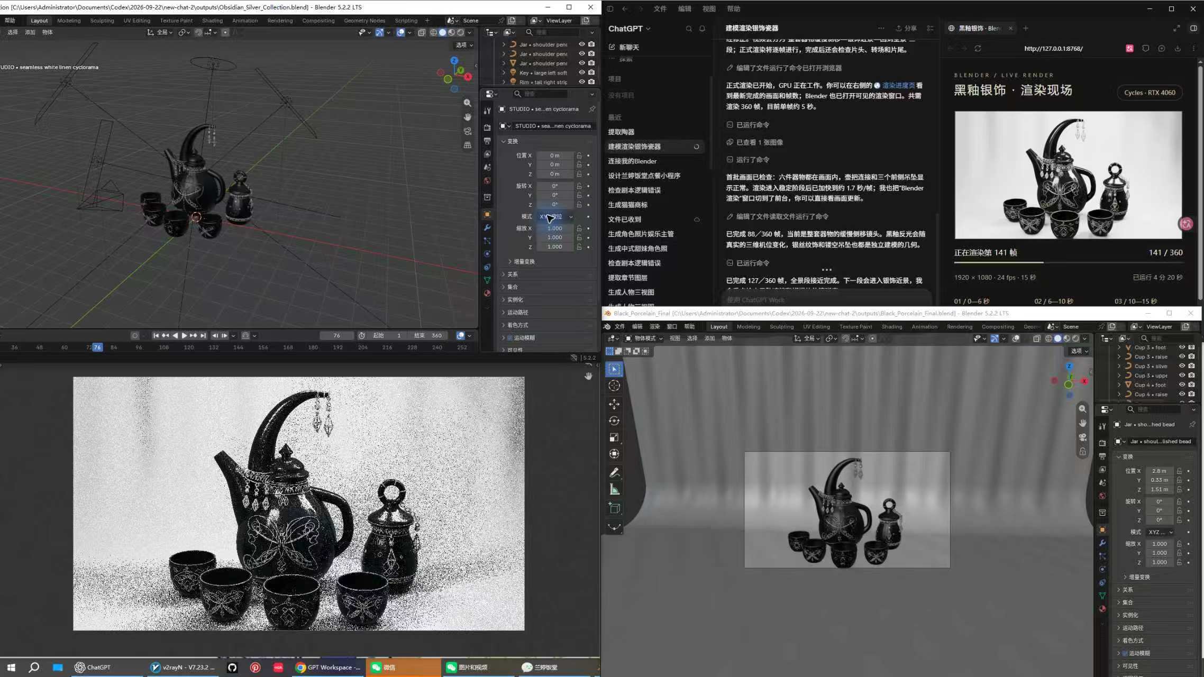
Task: Open the 物体模式 mode dropdown in lower Blender
Action: (x=644, y=338)
